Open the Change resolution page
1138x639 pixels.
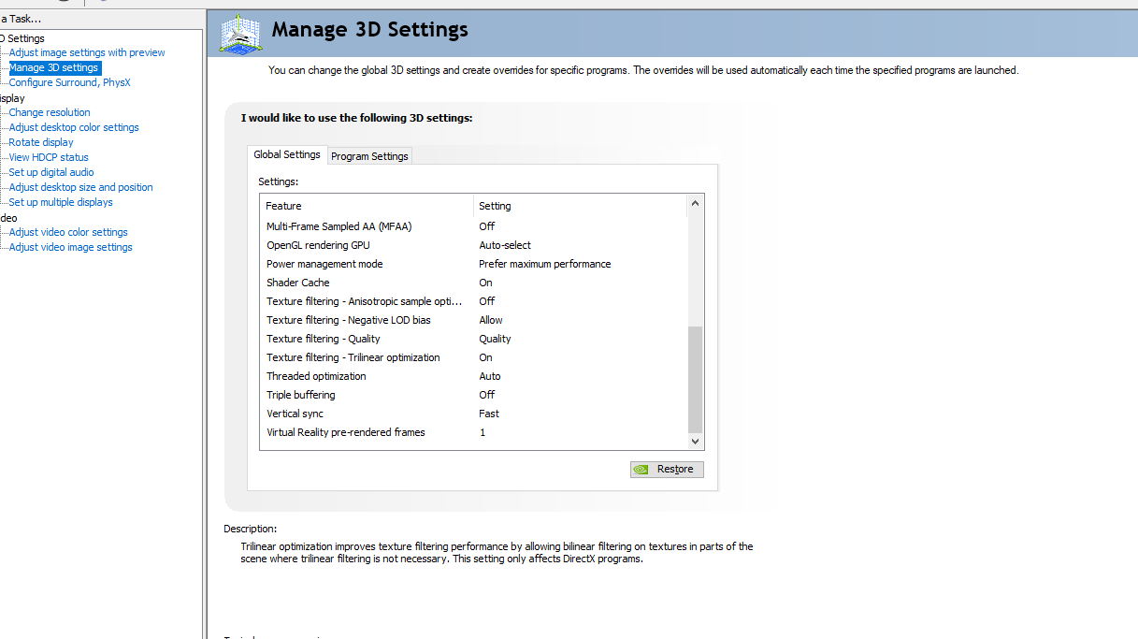coord(50,112)
